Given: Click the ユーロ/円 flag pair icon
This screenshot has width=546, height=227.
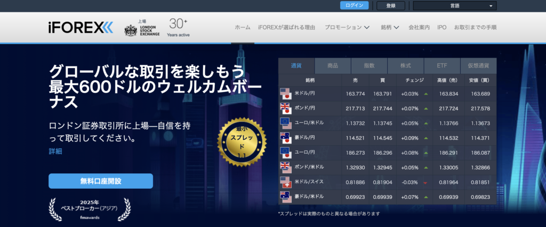Looking at the screenshot, I should tap(286, 153).
